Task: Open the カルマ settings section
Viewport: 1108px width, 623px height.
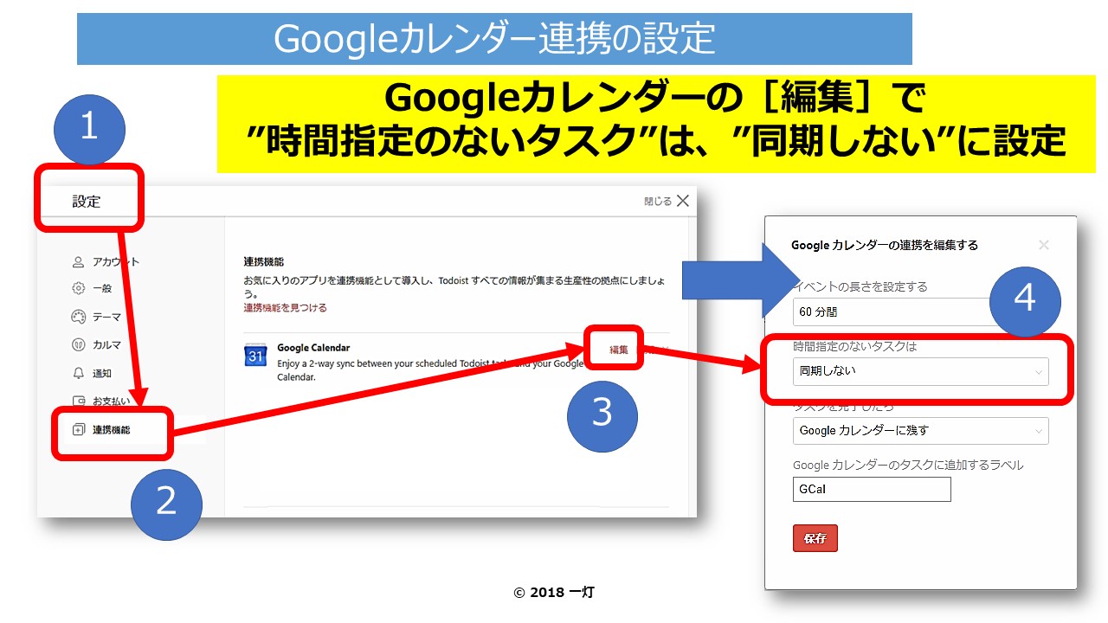Action: 107,344
